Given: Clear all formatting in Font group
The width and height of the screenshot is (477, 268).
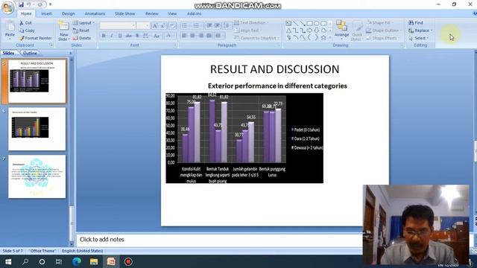Looking at the screenshot, I should tap(171, 26).
